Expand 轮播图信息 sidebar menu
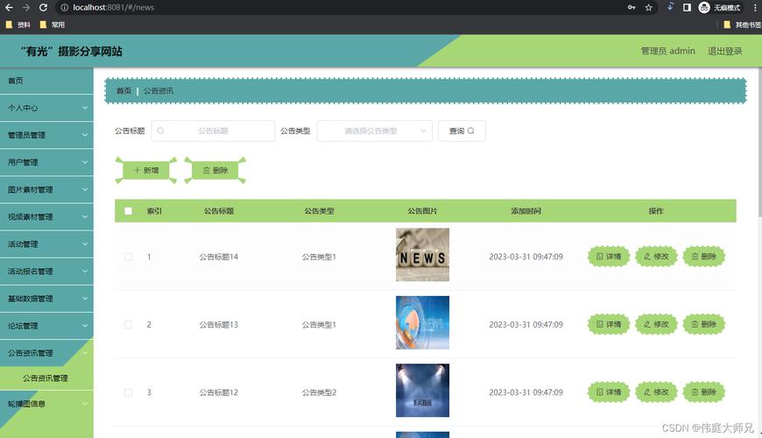This screenshot has height=438, width=762. tap(46, 404)
